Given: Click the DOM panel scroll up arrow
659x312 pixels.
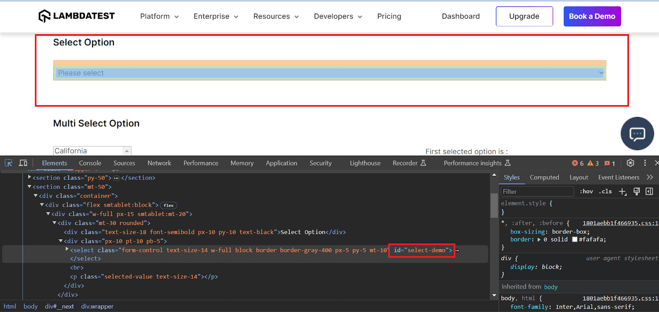Looking at the screenshot, I should 494,175.
